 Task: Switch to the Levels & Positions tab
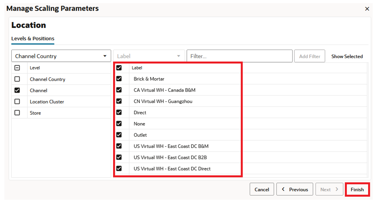[32, 38]
